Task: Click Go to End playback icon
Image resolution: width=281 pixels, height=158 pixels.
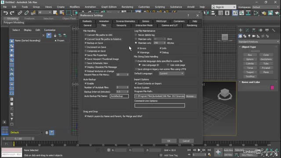Action: pyautogui.click(x=209, y=150)
